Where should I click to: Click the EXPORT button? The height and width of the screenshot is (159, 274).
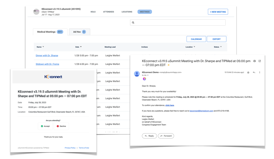pyautogui.click(x=216, y=39)
